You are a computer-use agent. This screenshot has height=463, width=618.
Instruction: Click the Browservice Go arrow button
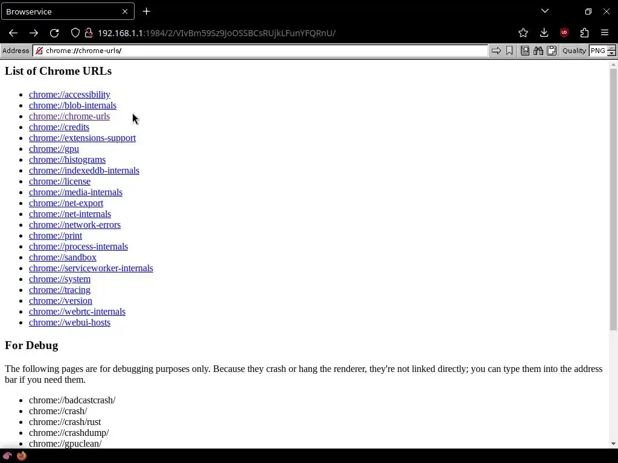[496, 51]
